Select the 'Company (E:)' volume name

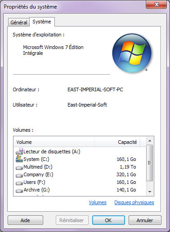pos(38,174)
